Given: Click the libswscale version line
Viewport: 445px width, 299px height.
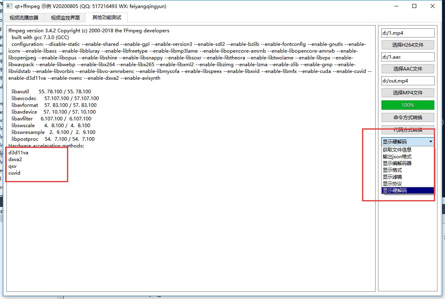Looking at the screenshot, I should coord(51,126).
